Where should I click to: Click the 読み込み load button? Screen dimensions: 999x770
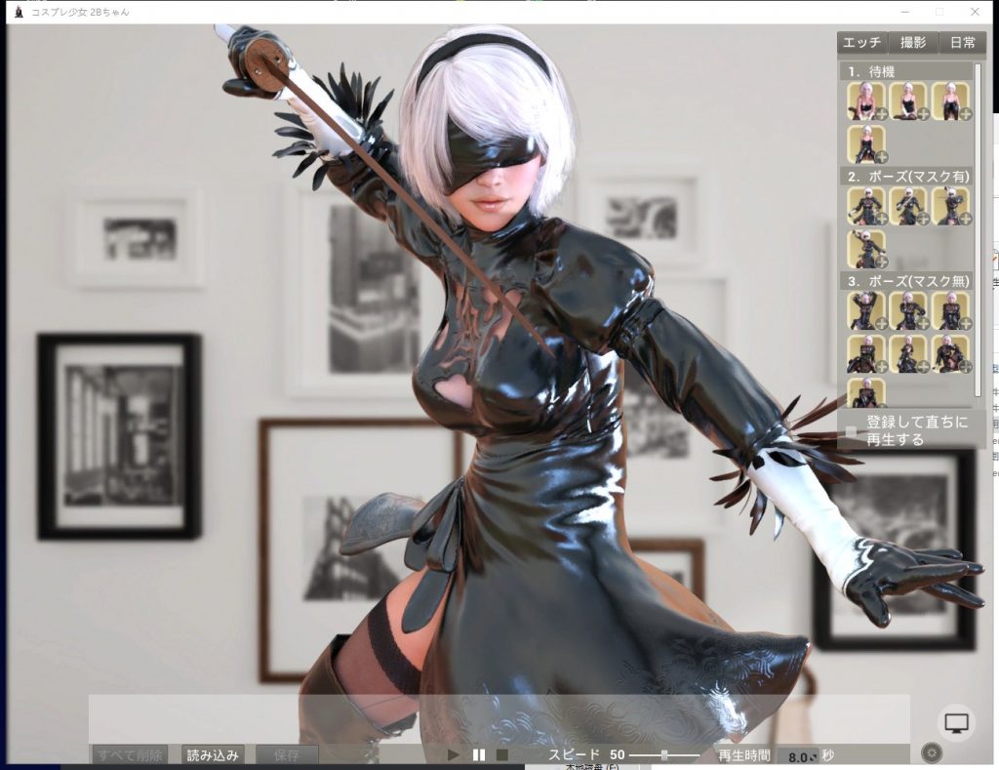(x=213, y=755)
